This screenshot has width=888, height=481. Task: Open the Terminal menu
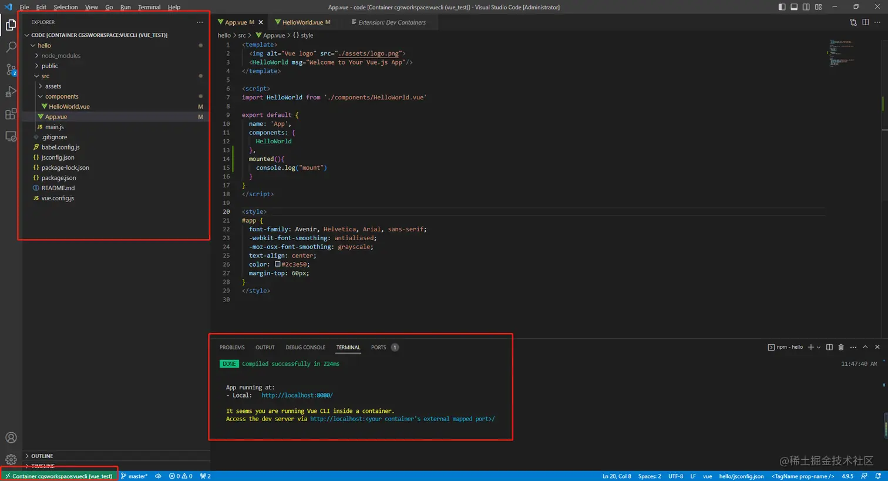coord(149,7)
